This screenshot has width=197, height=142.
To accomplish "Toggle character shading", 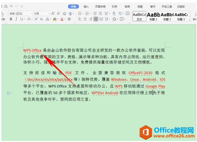I will coord(69,19).
